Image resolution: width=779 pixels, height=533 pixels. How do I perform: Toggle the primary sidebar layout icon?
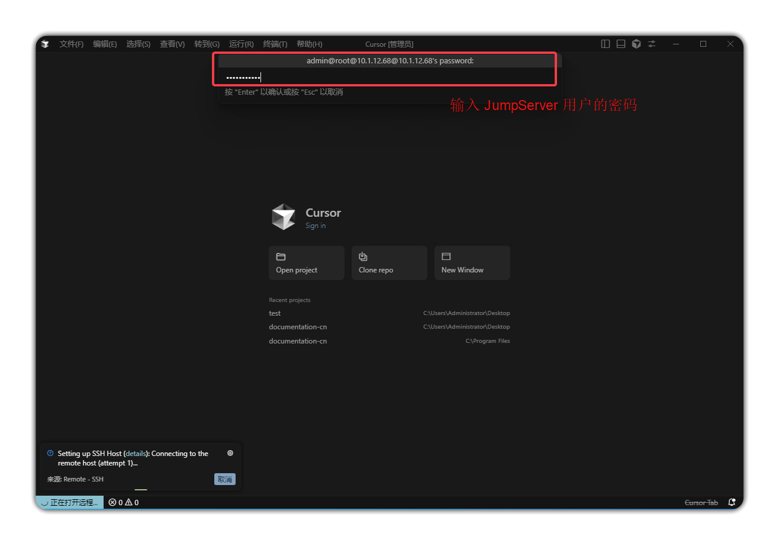click(605, 44)
